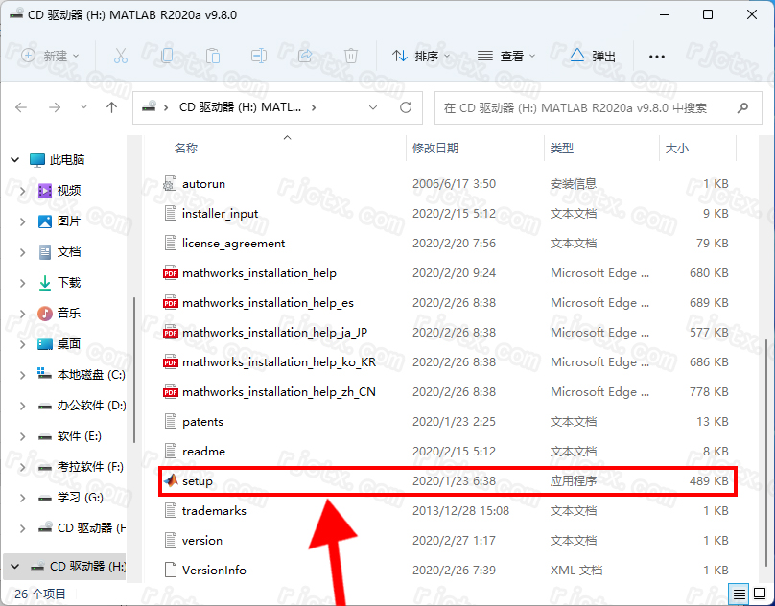Switch to details view icon in status bar
Image resolution: width=775 pixels, height=606 pixels.
click(x=737, y=594)
